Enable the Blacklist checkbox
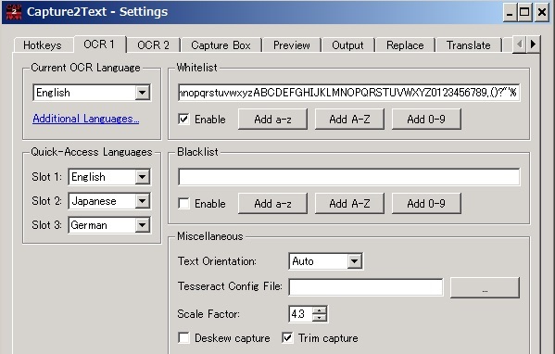Image resolution: width=555 pixels, height=354 pixels. coord(183,204)
